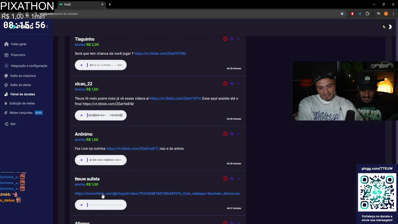This screenshot has width=398, height=224.
Task: Play tteuw sulista's audio message
Action: 81,205
